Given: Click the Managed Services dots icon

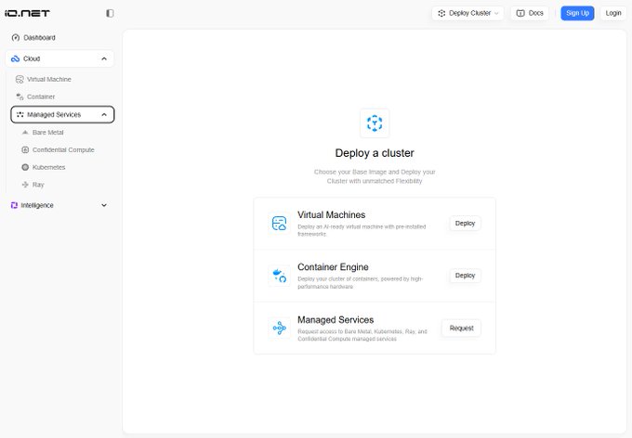Looking at the screenshot, I should click(x=20, y=115).
